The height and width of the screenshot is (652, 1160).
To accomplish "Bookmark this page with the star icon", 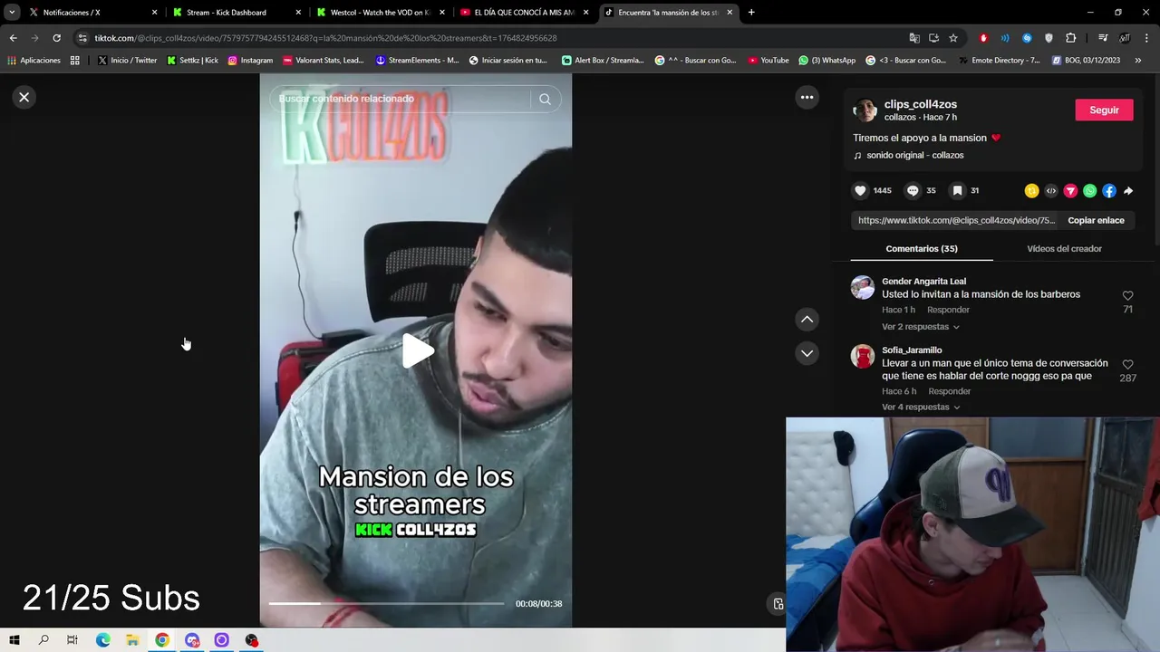I will coord(953,38).
